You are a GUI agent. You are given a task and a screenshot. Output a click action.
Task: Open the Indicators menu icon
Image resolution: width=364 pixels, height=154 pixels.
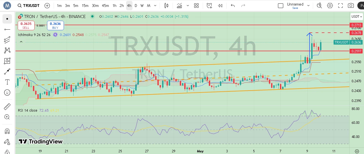click(180, 6)
